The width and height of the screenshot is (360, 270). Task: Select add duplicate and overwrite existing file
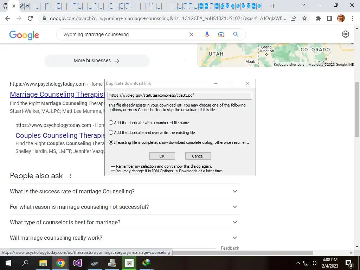pos(111,133)
